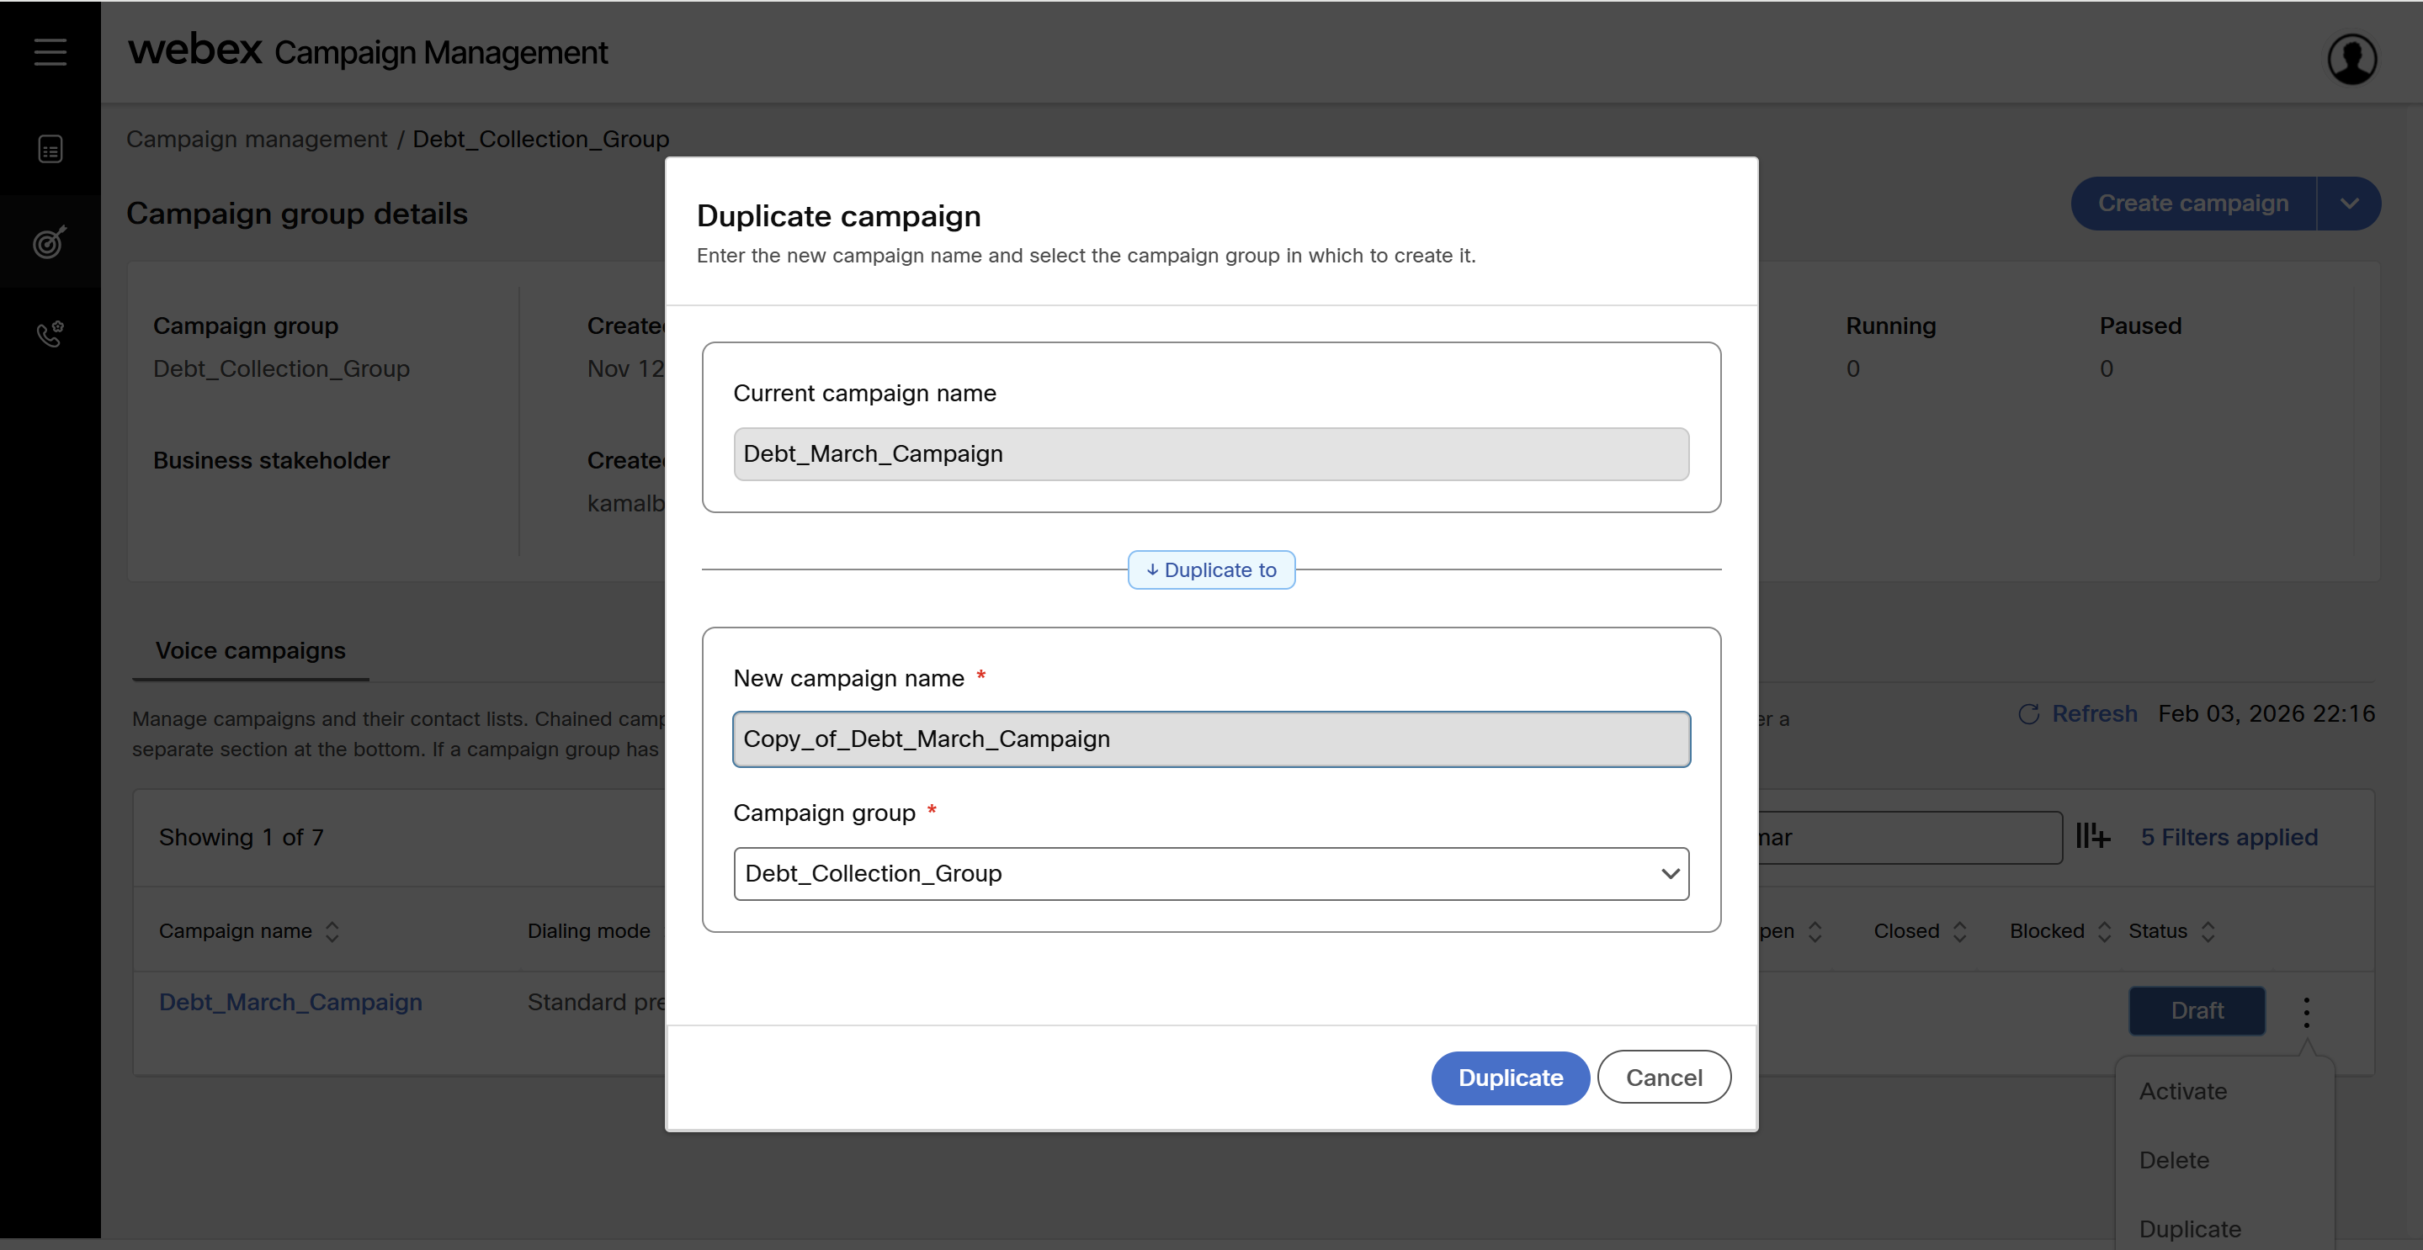Screen dimensions: 2423x1250
Task: Open the column customization icon
Action: [2093, 835]
